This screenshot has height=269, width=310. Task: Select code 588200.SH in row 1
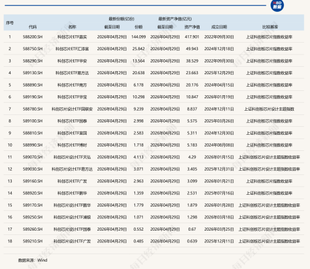coord(33,37)
